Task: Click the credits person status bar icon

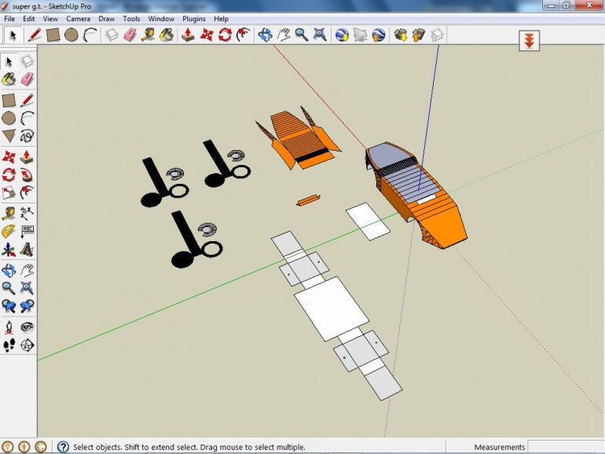Action: pos(24,447)
